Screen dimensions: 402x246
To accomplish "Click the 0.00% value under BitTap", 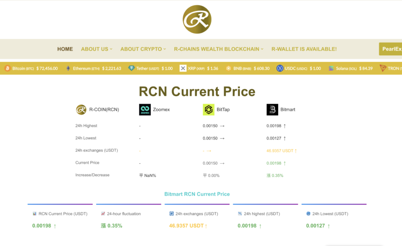I will (x=214, y=176).
